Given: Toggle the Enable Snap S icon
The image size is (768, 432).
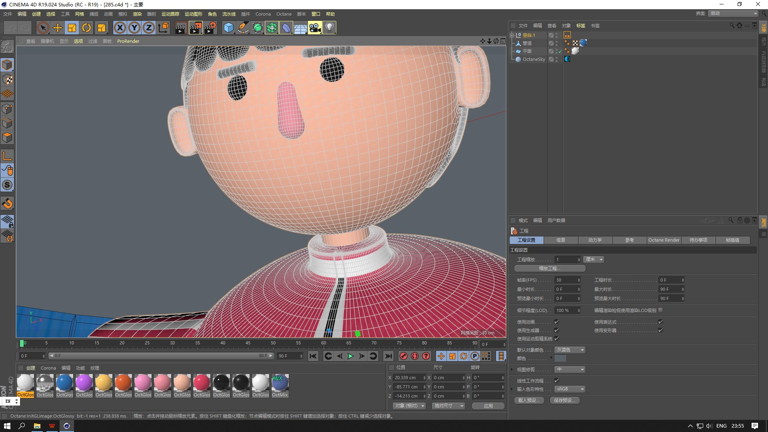Looking at the screenshot, I should tap(7, 185).
